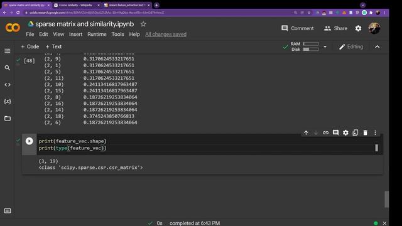The width and height of the screenshot is (402, 226).
Task: Open the Runtime menu
Action: coord(97,35)
